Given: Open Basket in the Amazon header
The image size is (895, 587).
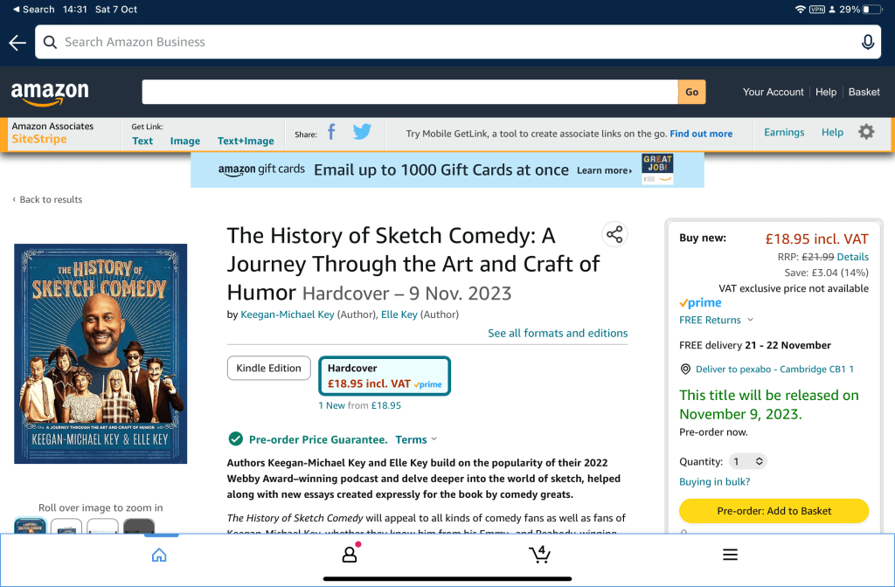Looking at the screenshot, I should (864, 92).
